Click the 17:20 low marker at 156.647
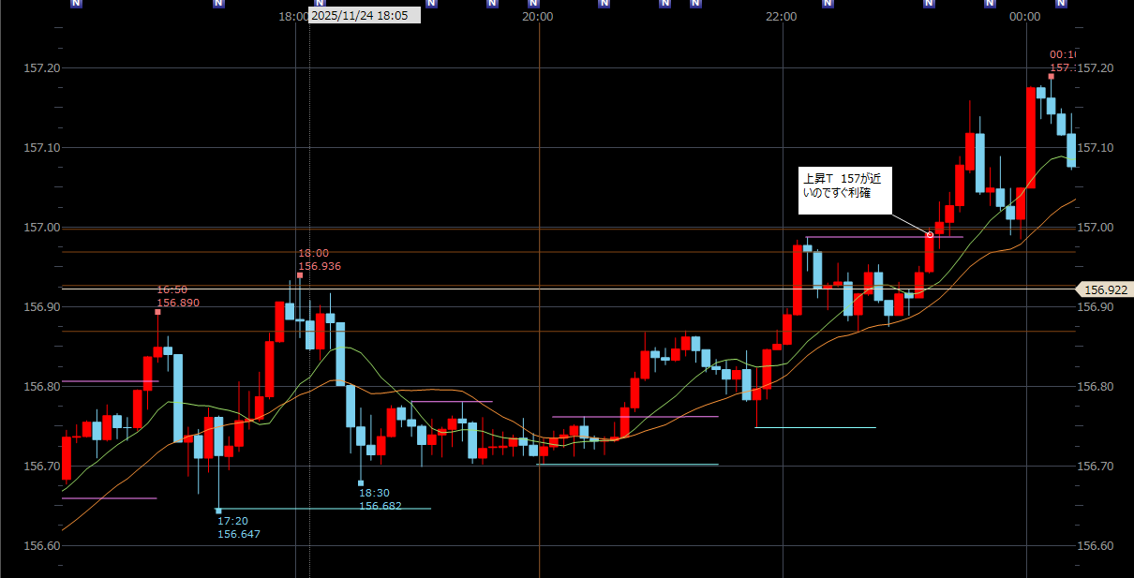The height and width of the screenshot is (578, 1134). [x=218, y=511]
